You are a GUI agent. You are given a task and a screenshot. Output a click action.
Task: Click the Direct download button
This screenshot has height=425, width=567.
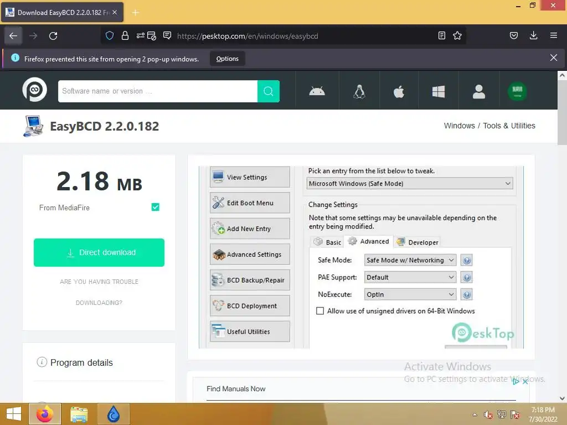99,252
